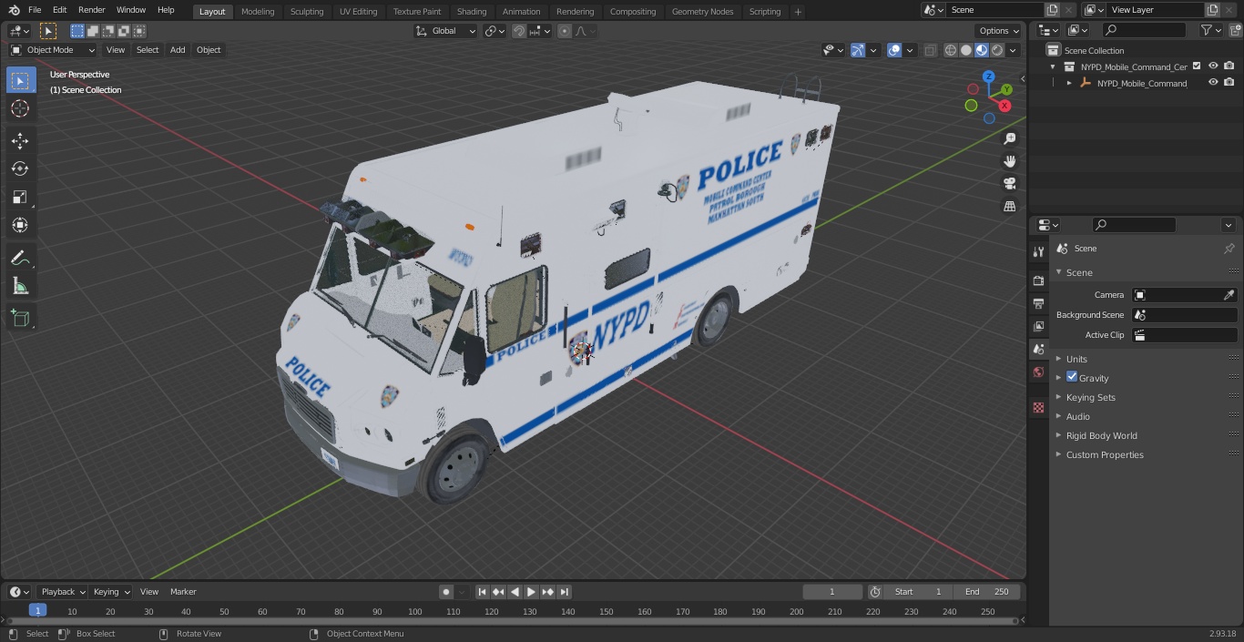This screenshot has height=642, width=1244.
Task: Switch to rendered shading mode
Action: tap(997, 50)
